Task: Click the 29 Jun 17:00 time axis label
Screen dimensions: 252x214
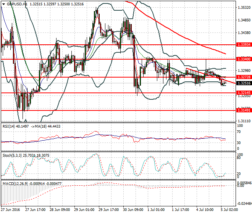Action: click(x=109, y=210)
